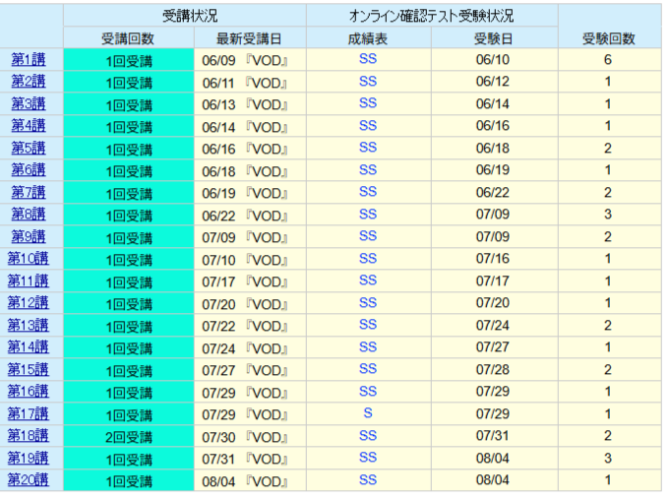The height and width of the screenshot is (499, 668).
Task: Click the 第5講 link
Action: point(29,148)
